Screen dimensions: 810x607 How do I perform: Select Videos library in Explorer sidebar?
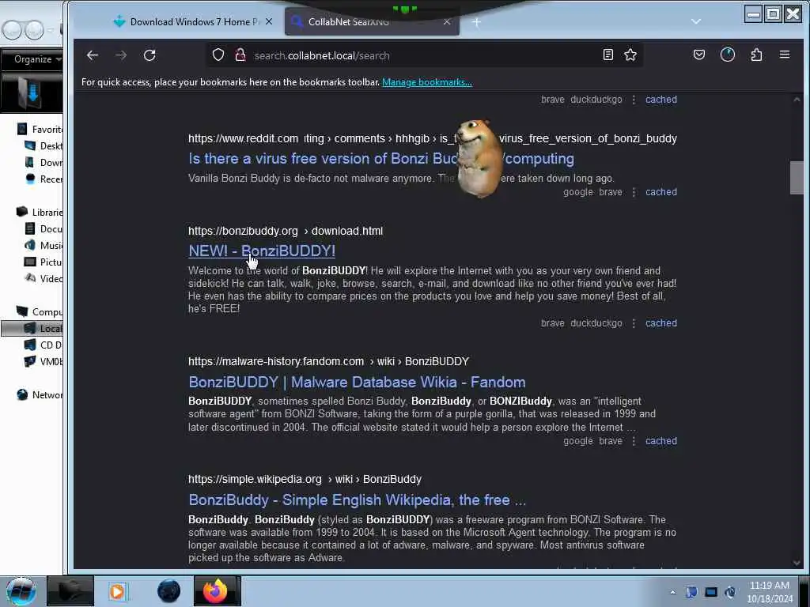tap(44, 279)
